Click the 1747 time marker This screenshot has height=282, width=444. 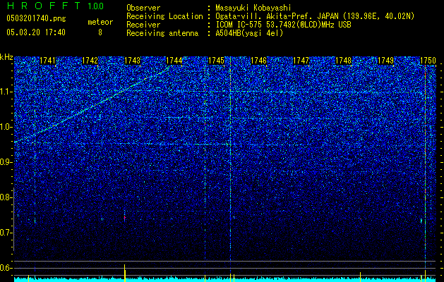[301, 61]
